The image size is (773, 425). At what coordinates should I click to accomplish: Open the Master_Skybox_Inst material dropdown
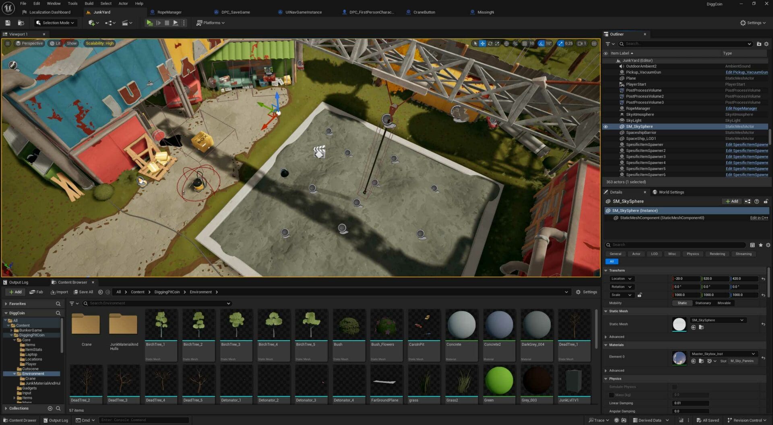pos(753,354)
